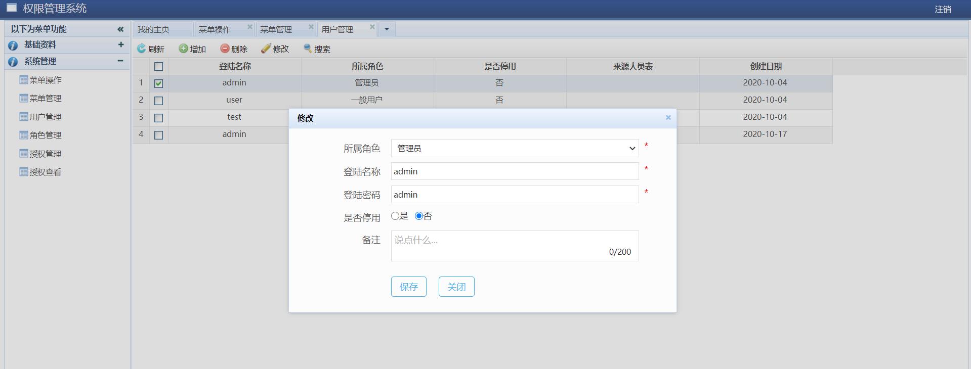Click the 2020-10-17 date cell

coord(765,134)
